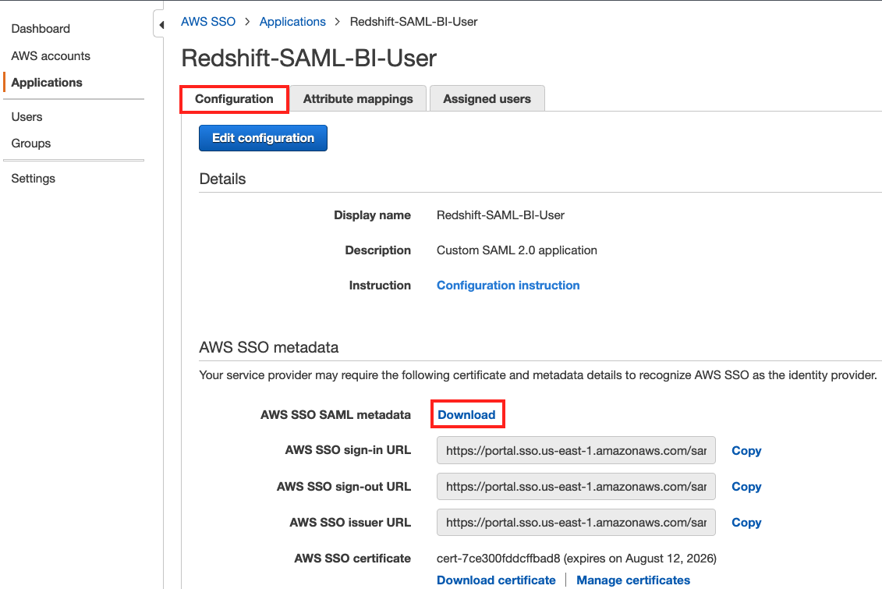Collapse the left navigation sidebar arrow
This screenshot has width=882, height=589.
[x=161, y=26]
